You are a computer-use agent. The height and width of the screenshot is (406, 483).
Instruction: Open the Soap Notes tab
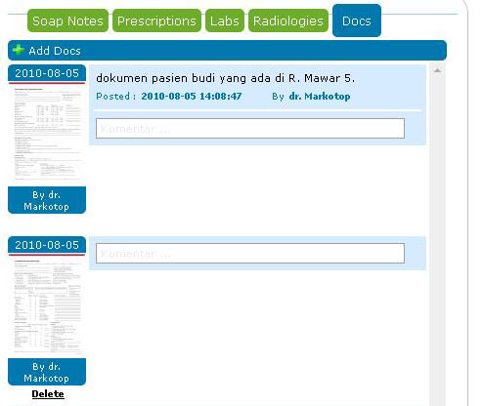(x=67, y=20)
